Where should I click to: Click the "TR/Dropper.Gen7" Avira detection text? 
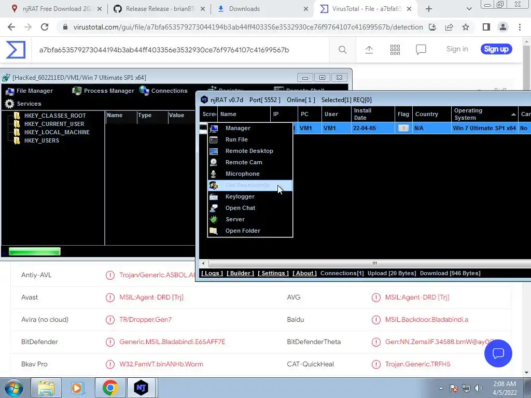[145, 319]
